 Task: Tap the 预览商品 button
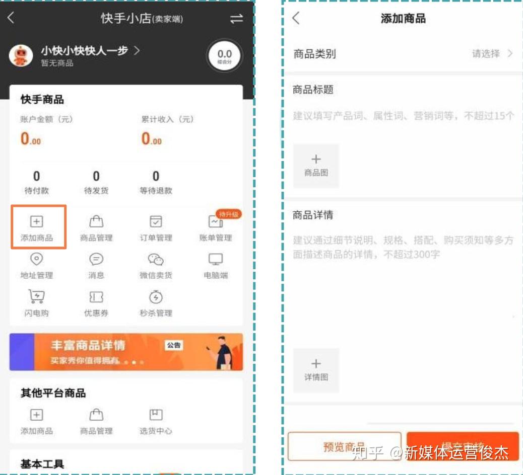[345, 446]
